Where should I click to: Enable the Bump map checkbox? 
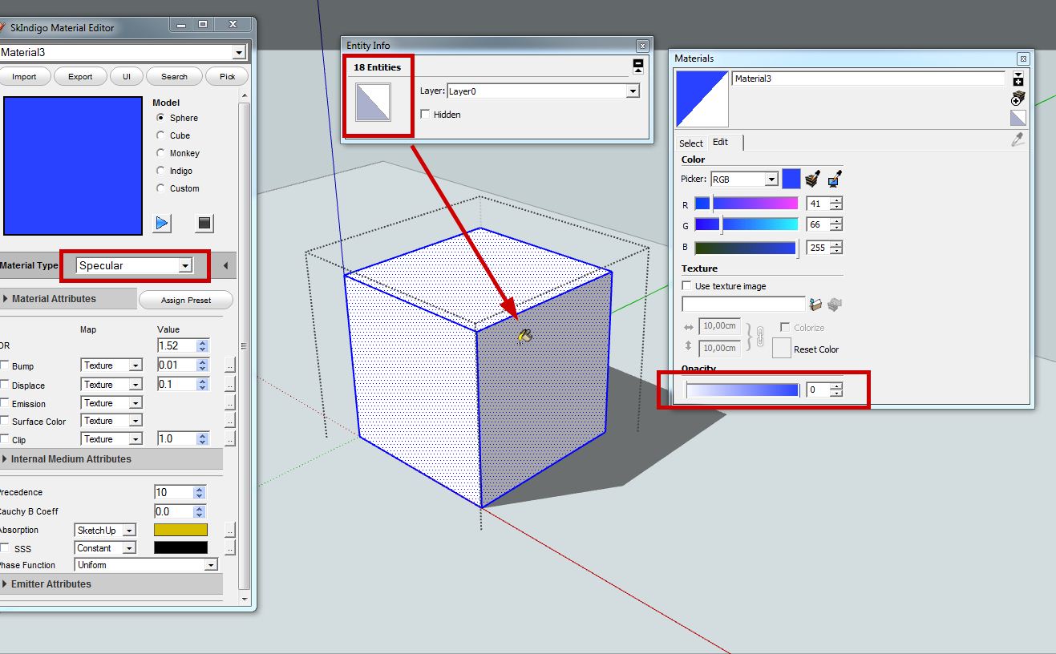pos(5,365)
